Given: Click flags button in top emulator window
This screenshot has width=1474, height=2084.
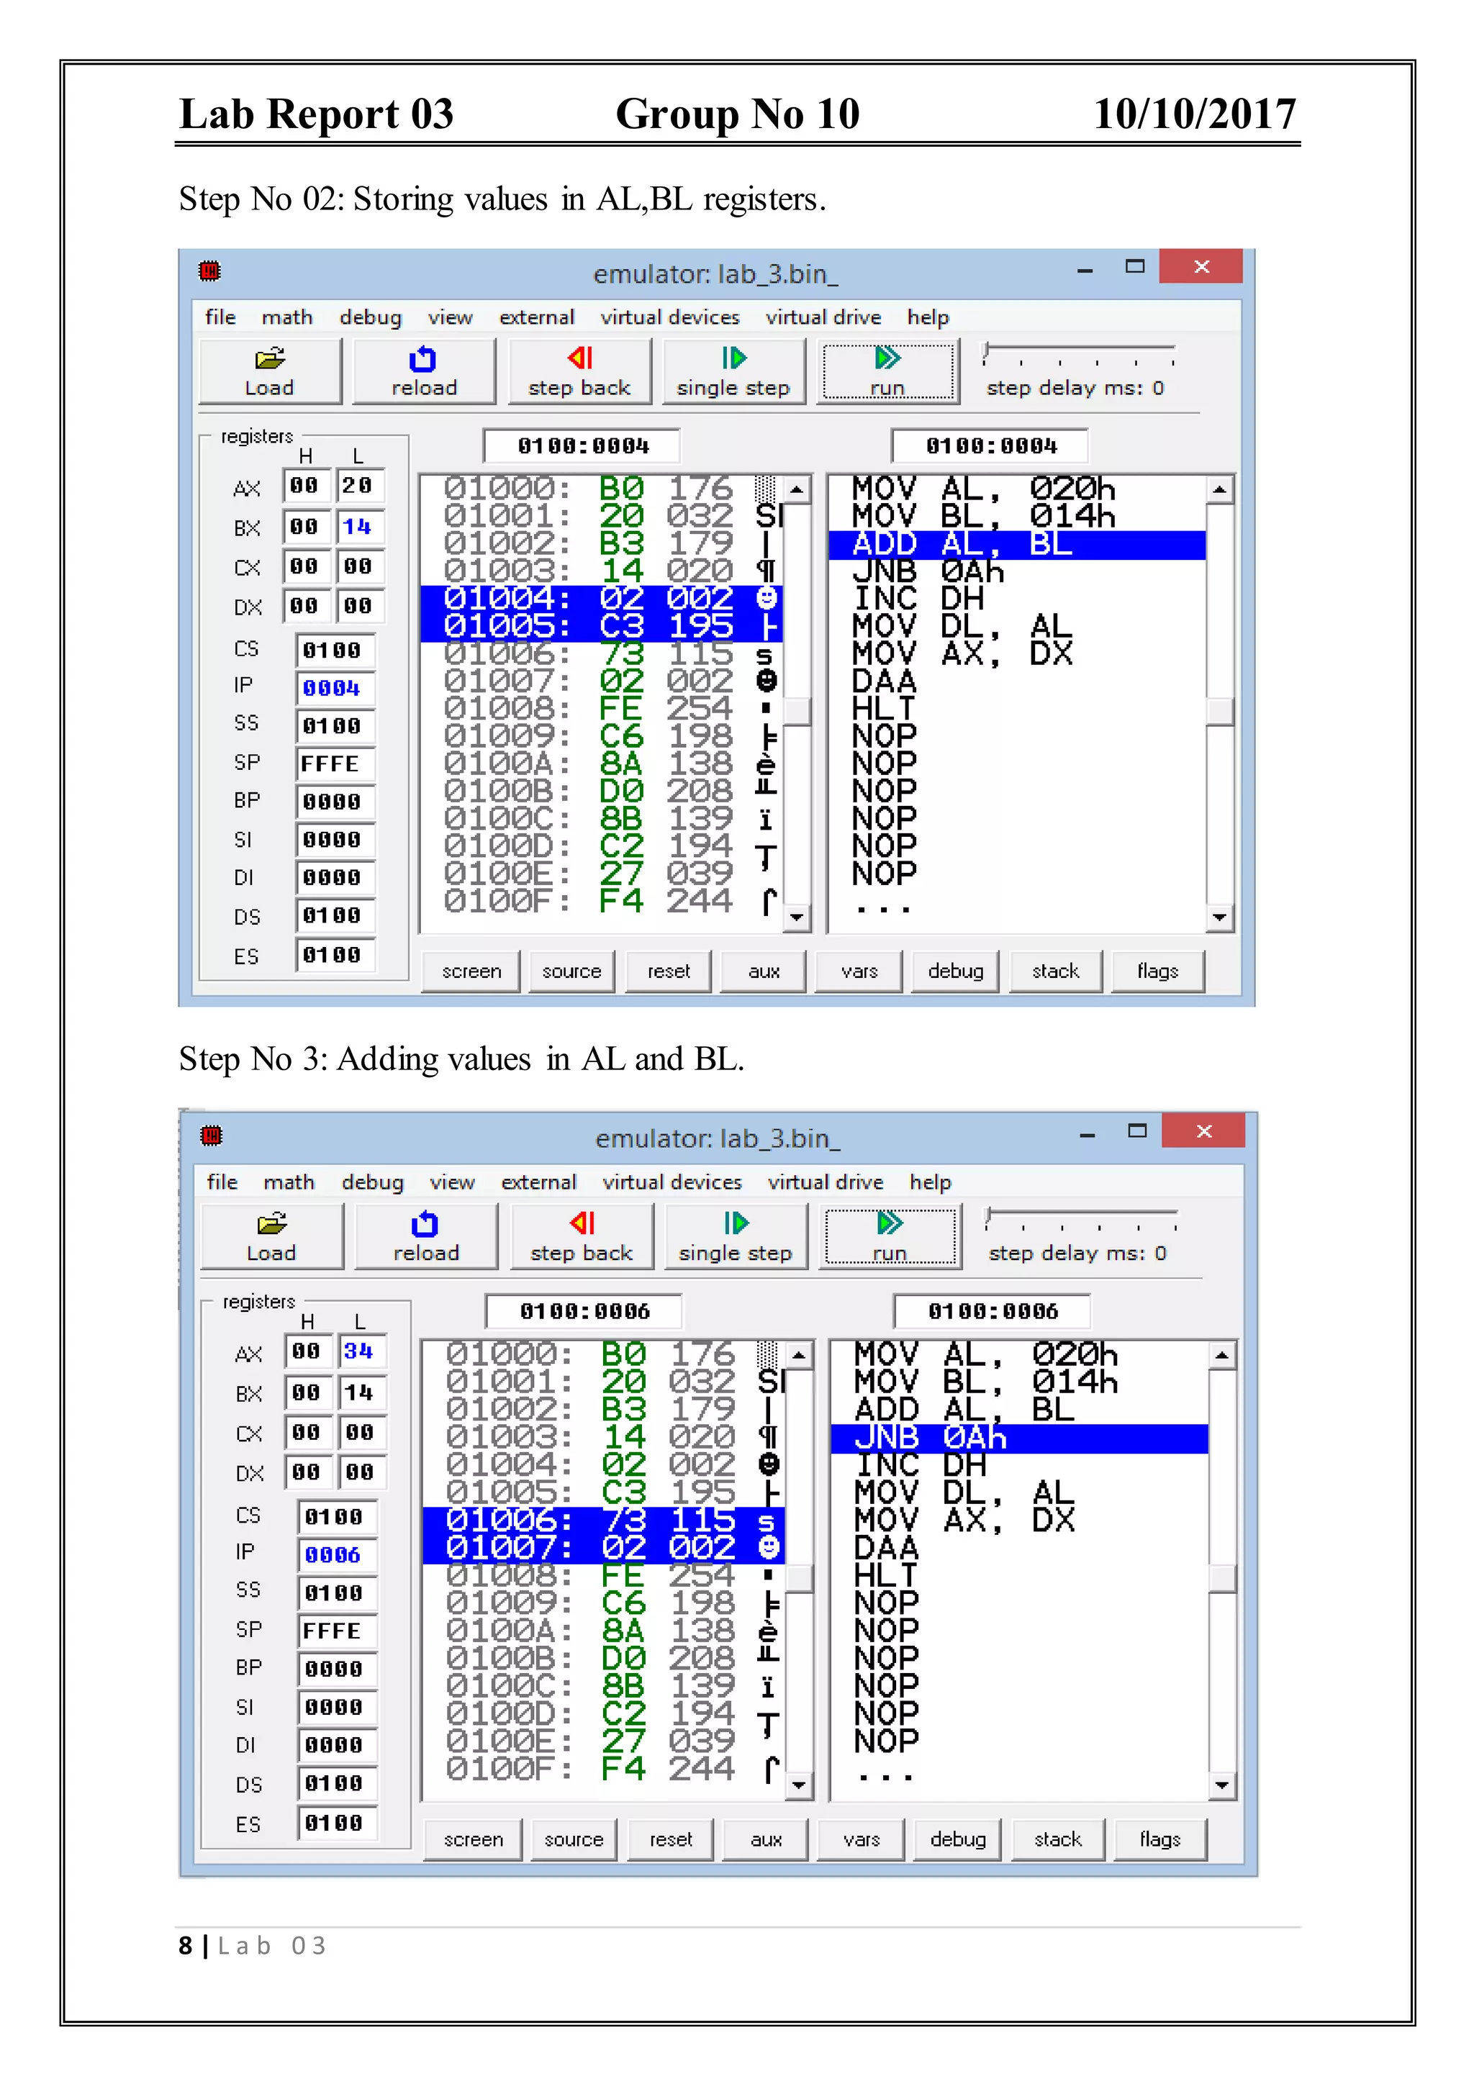Looking at the screenshot, I should point(1158,971).
